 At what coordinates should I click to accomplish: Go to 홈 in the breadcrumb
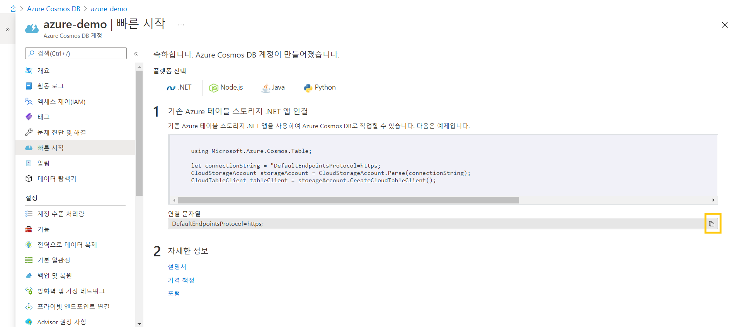(x=13, y=8)
